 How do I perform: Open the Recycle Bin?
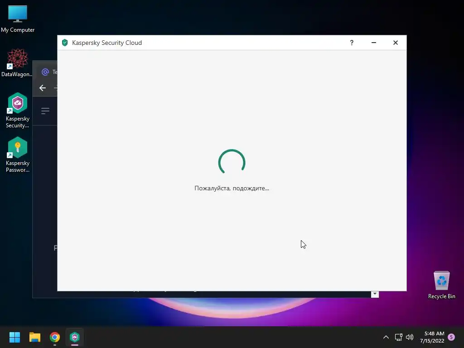coord(441,285)
